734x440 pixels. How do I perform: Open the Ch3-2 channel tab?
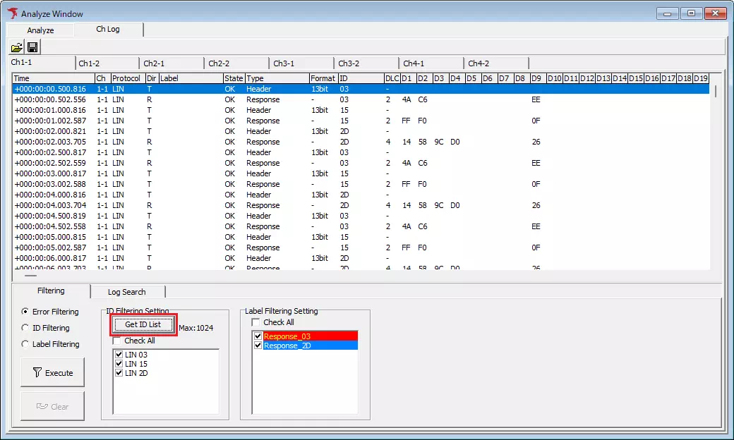click(366, 62)
